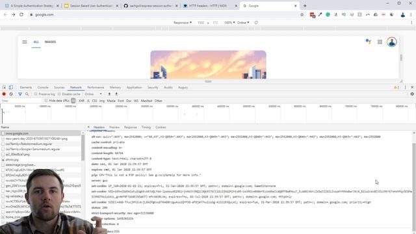
Task: Click the google.com address bar
Action: tap(164, 14)
